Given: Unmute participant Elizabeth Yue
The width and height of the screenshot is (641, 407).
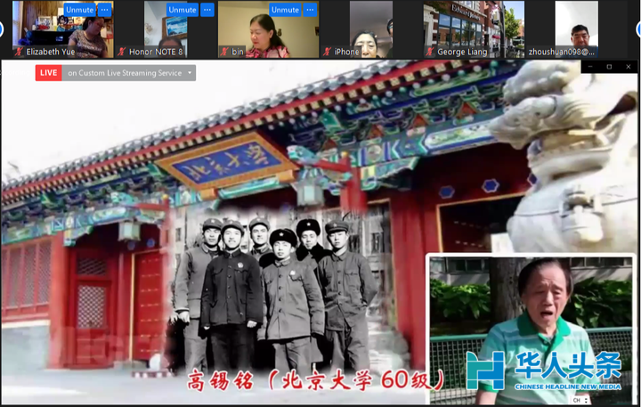Looking at the screenshot, I should (x=79, y=10).
